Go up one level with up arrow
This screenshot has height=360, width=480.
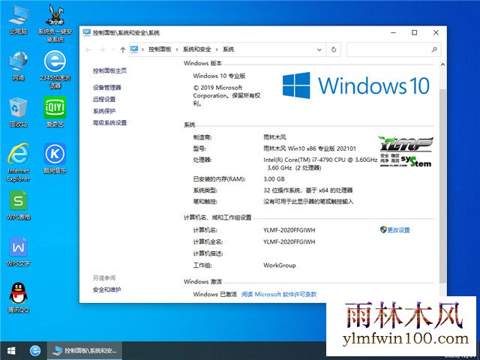tap(123, 49)
